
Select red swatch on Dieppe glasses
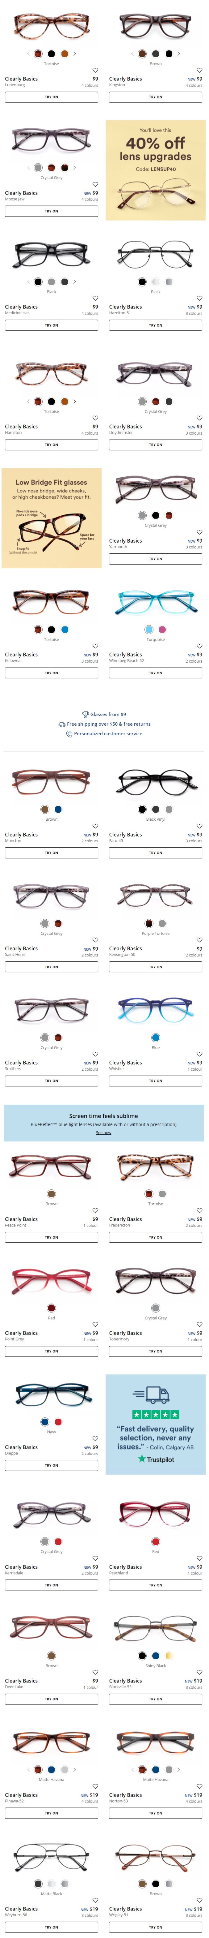tap(58, 1421)
